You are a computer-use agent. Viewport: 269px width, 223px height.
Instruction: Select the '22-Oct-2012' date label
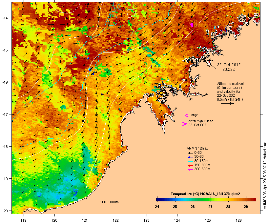coord(229,65)
